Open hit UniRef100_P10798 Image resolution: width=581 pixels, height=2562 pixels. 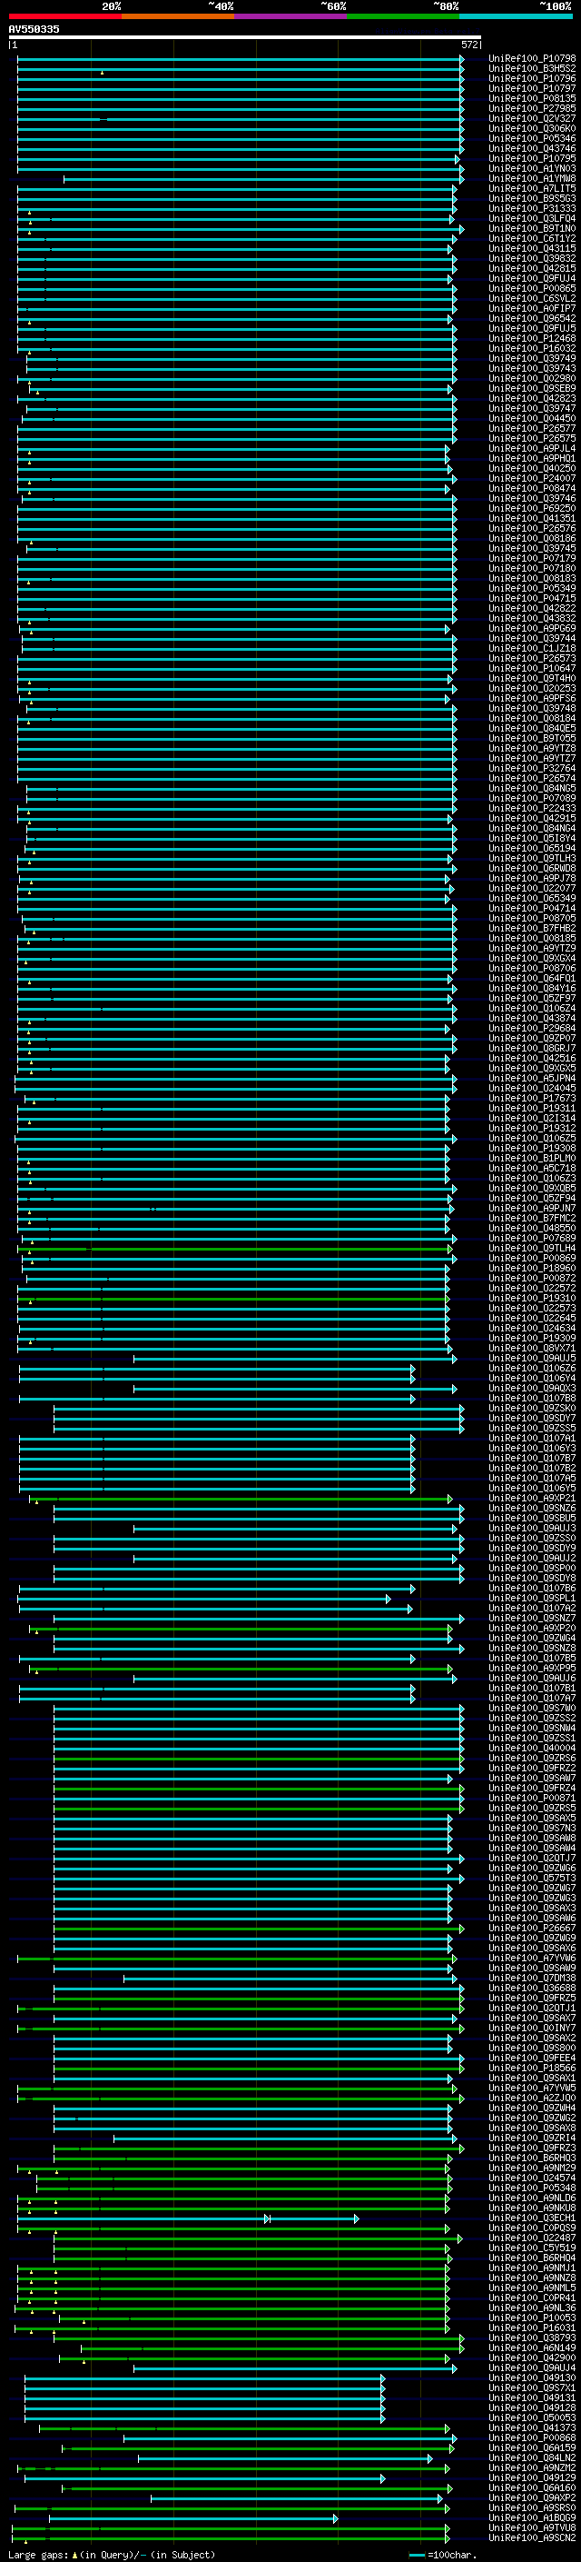[x=532, y=59]
